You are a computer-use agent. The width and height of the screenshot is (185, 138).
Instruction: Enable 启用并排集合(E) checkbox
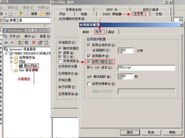[89, 84]
